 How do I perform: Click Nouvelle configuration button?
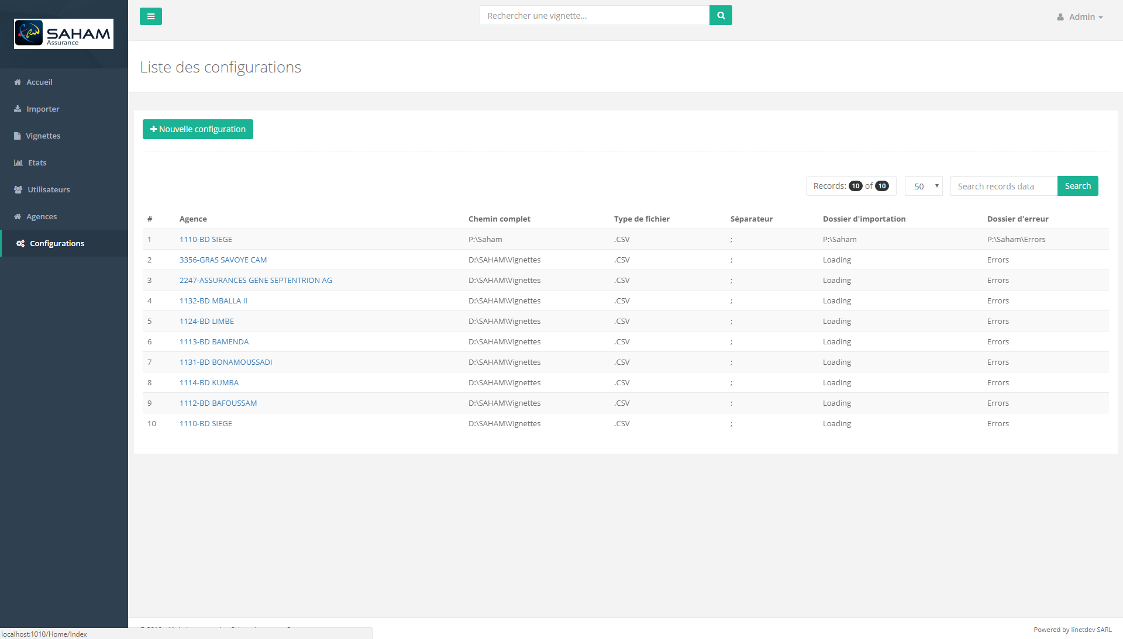[198, 129]
